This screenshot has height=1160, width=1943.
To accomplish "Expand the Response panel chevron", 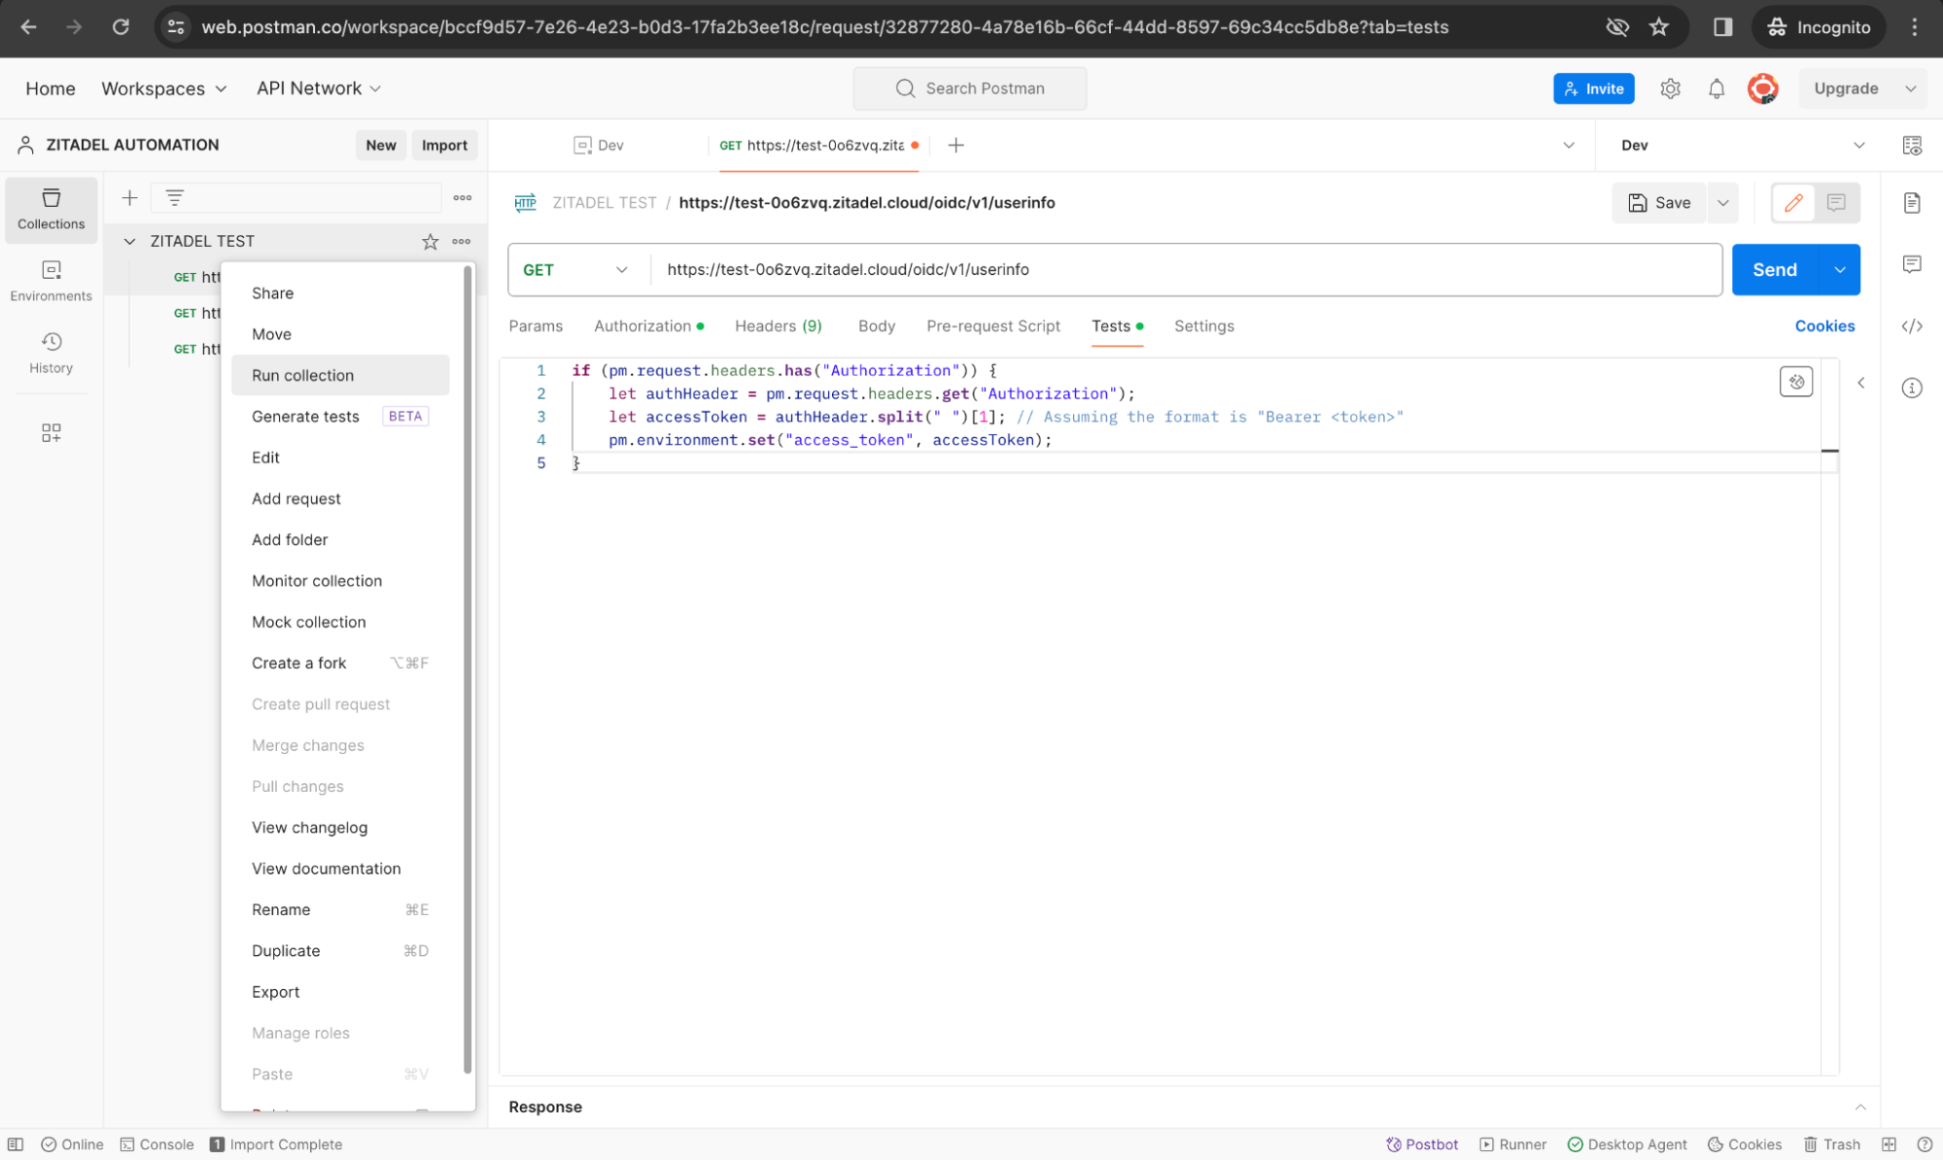I will (x=1859, y=1108).
